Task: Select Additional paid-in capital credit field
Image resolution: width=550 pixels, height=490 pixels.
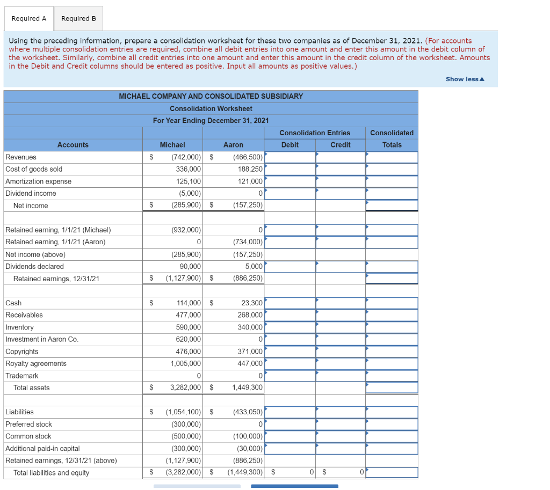Action: click(340, 449)
